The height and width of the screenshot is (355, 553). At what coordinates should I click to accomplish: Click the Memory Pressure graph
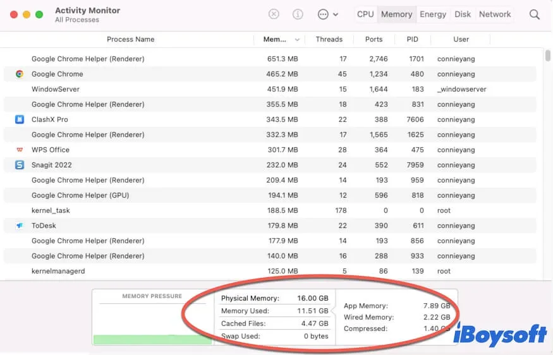click(x=152, y=316)
